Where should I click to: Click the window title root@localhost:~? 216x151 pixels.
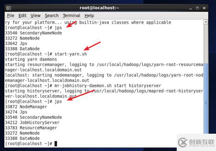point(99,8)
